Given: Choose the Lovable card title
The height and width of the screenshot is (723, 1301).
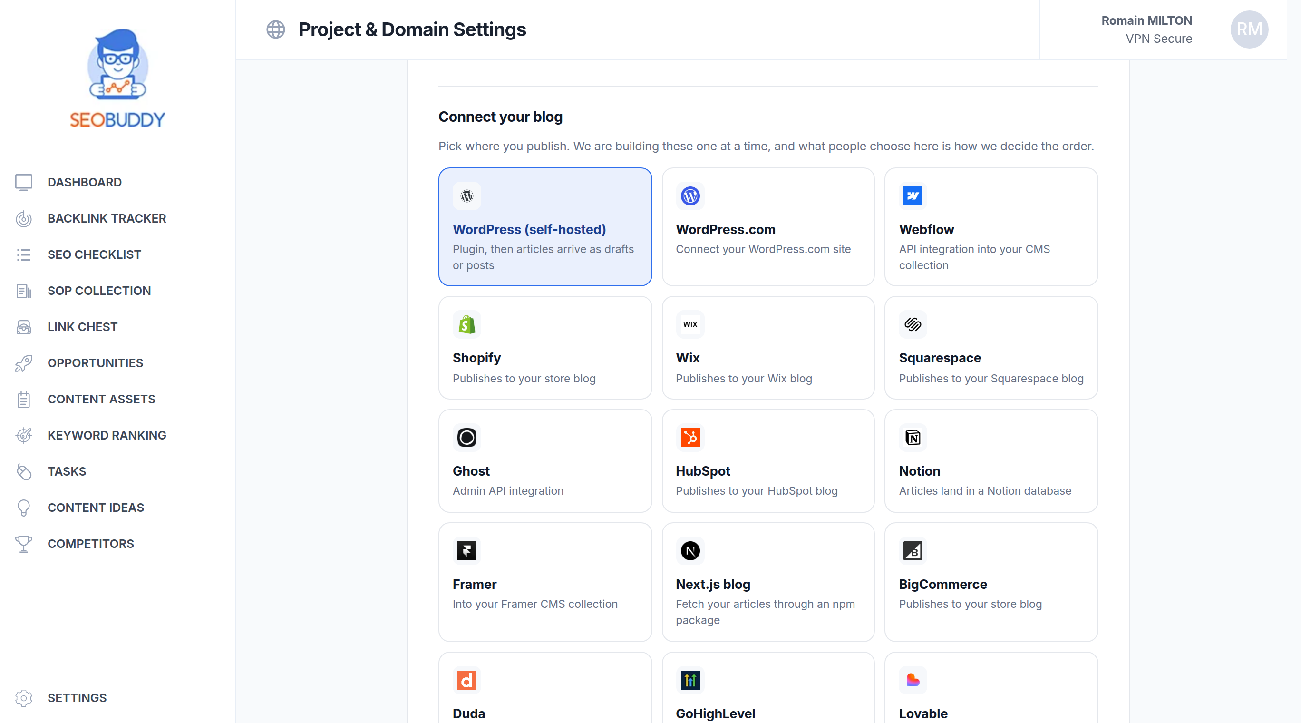Looking at the screenshot, I should point(922,713).
